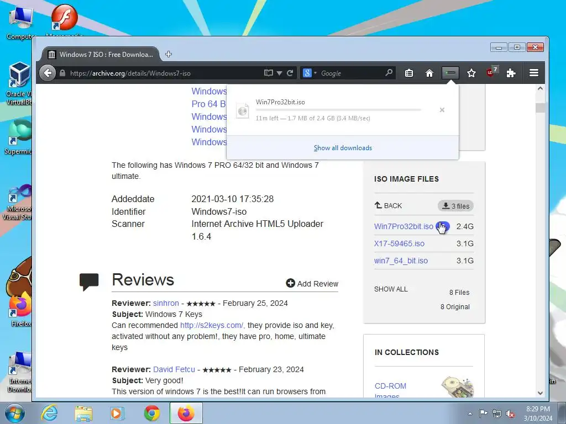Click the Pro 64 B link

tap(208, 104)
